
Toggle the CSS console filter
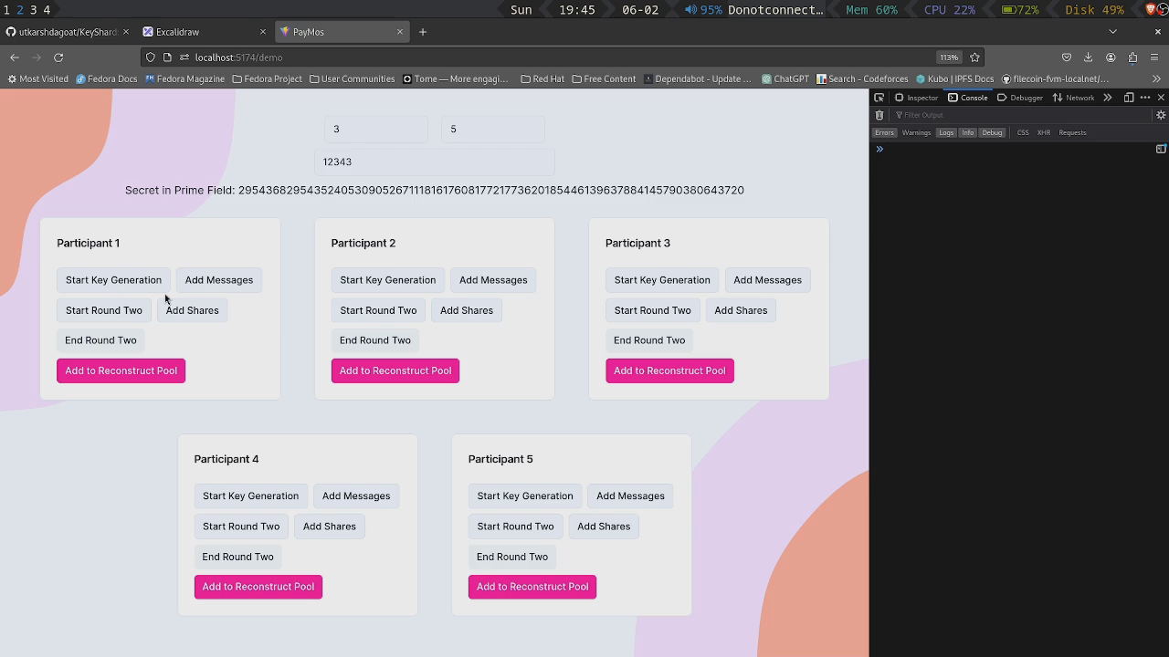tap(1023, 132)
